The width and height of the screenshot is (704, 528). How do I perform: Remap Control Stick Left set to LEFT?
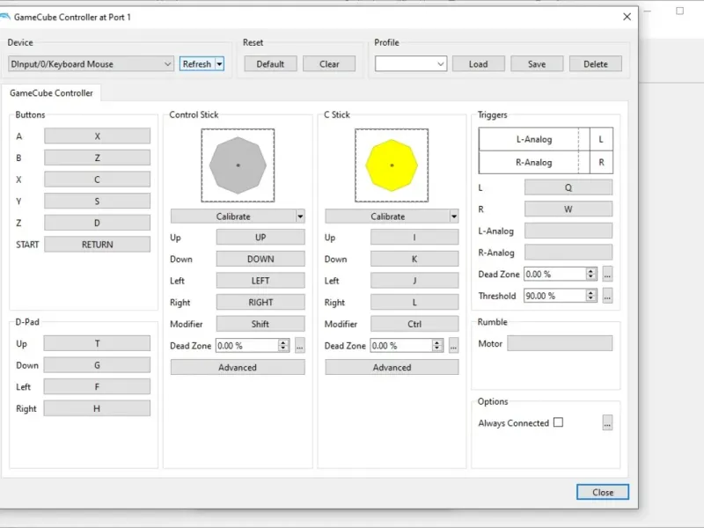(x=260, y=281)
